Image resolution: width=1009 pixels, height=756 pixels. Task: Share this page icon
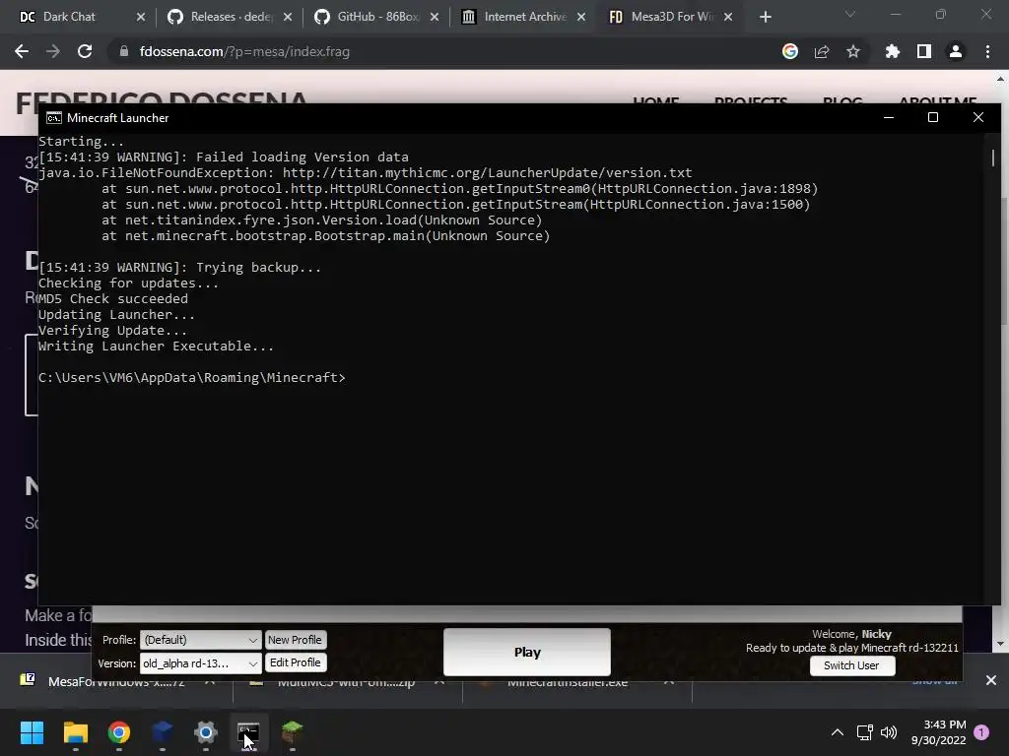click(822, 51)
